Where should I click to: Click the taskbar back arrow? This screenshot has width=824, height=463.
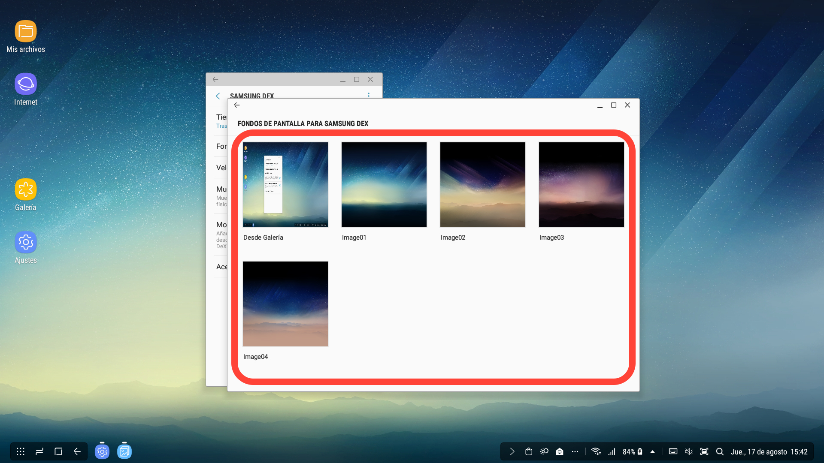(77, 451)
